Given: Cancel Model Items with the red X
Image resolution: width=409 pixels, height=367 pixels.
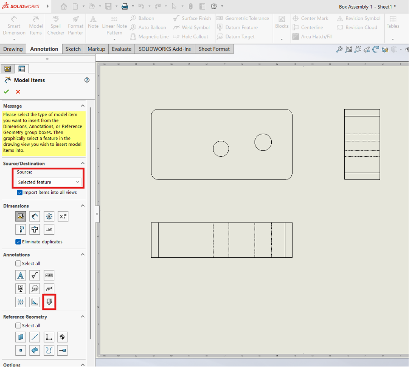Looking at the screenshot, I should pos(18,92).
